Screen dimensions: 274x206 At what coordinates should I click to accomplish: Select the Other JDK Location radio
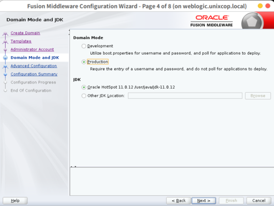(84, 96)
